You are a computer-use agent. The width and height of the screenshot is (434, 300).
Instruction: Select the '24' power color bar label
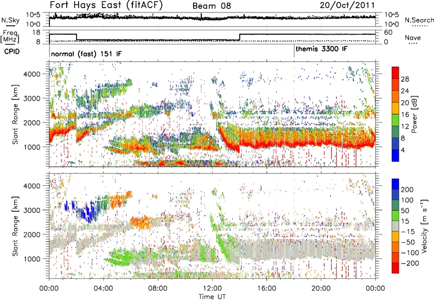coord(405,91)
